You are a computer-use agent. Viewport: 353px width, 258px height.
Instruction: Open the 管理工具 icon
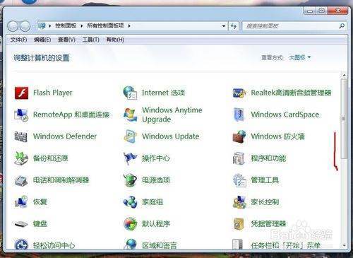point(239,180)
